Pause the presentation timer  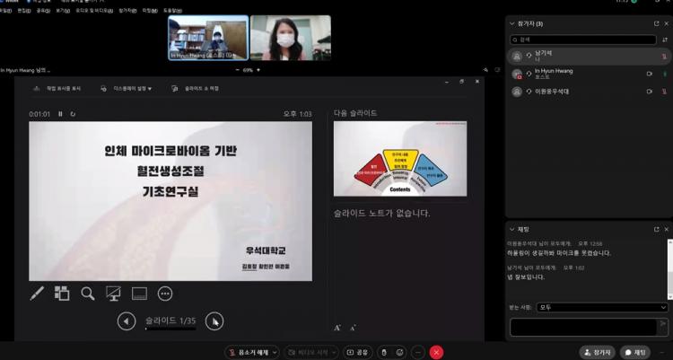click(x=61, y=114)
